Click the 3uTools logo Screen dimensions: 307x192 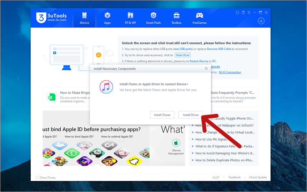[51, 17]
